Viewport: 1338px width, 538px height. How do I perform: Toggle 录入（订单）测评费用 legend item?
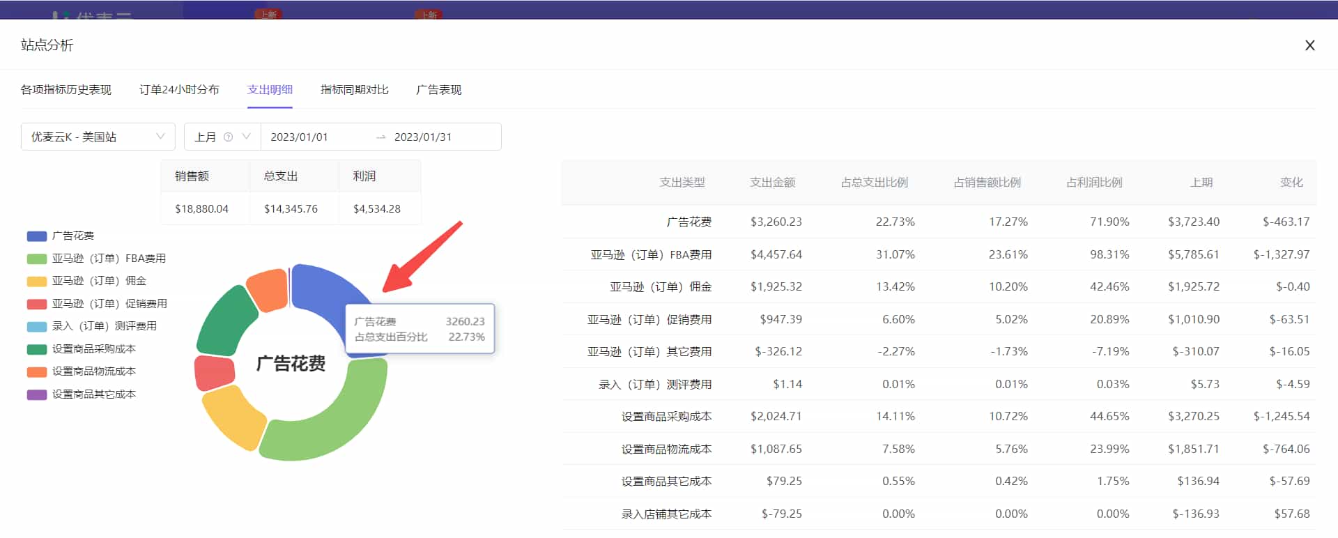coord(92,326)
